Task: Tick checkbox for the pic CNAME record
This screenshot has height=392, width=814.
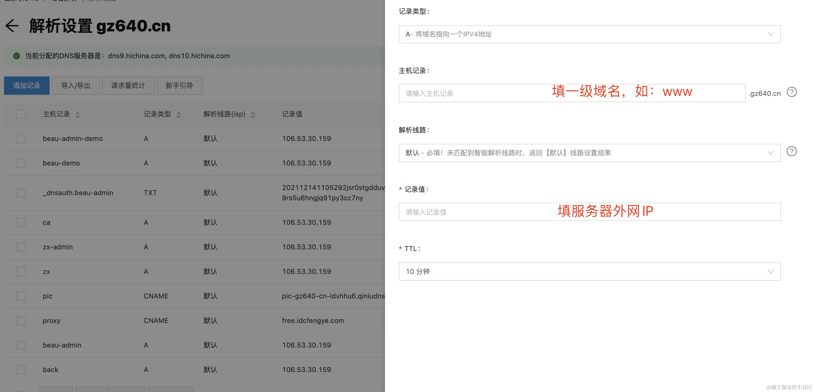Action: [21, 296]
